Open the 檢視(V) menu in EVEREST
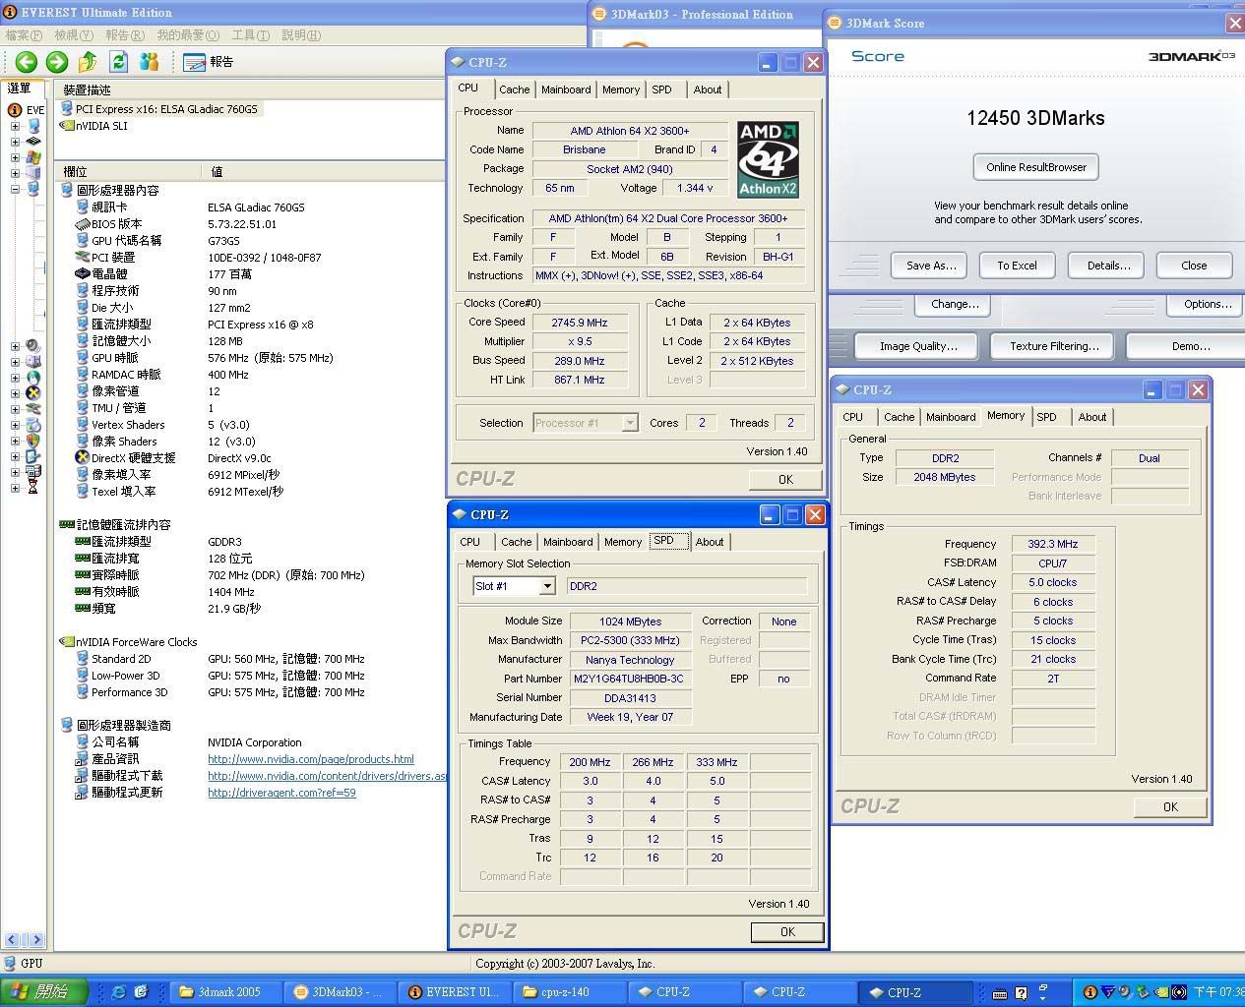Screen dimensions: 1245x1007 (x=74, y=35)
